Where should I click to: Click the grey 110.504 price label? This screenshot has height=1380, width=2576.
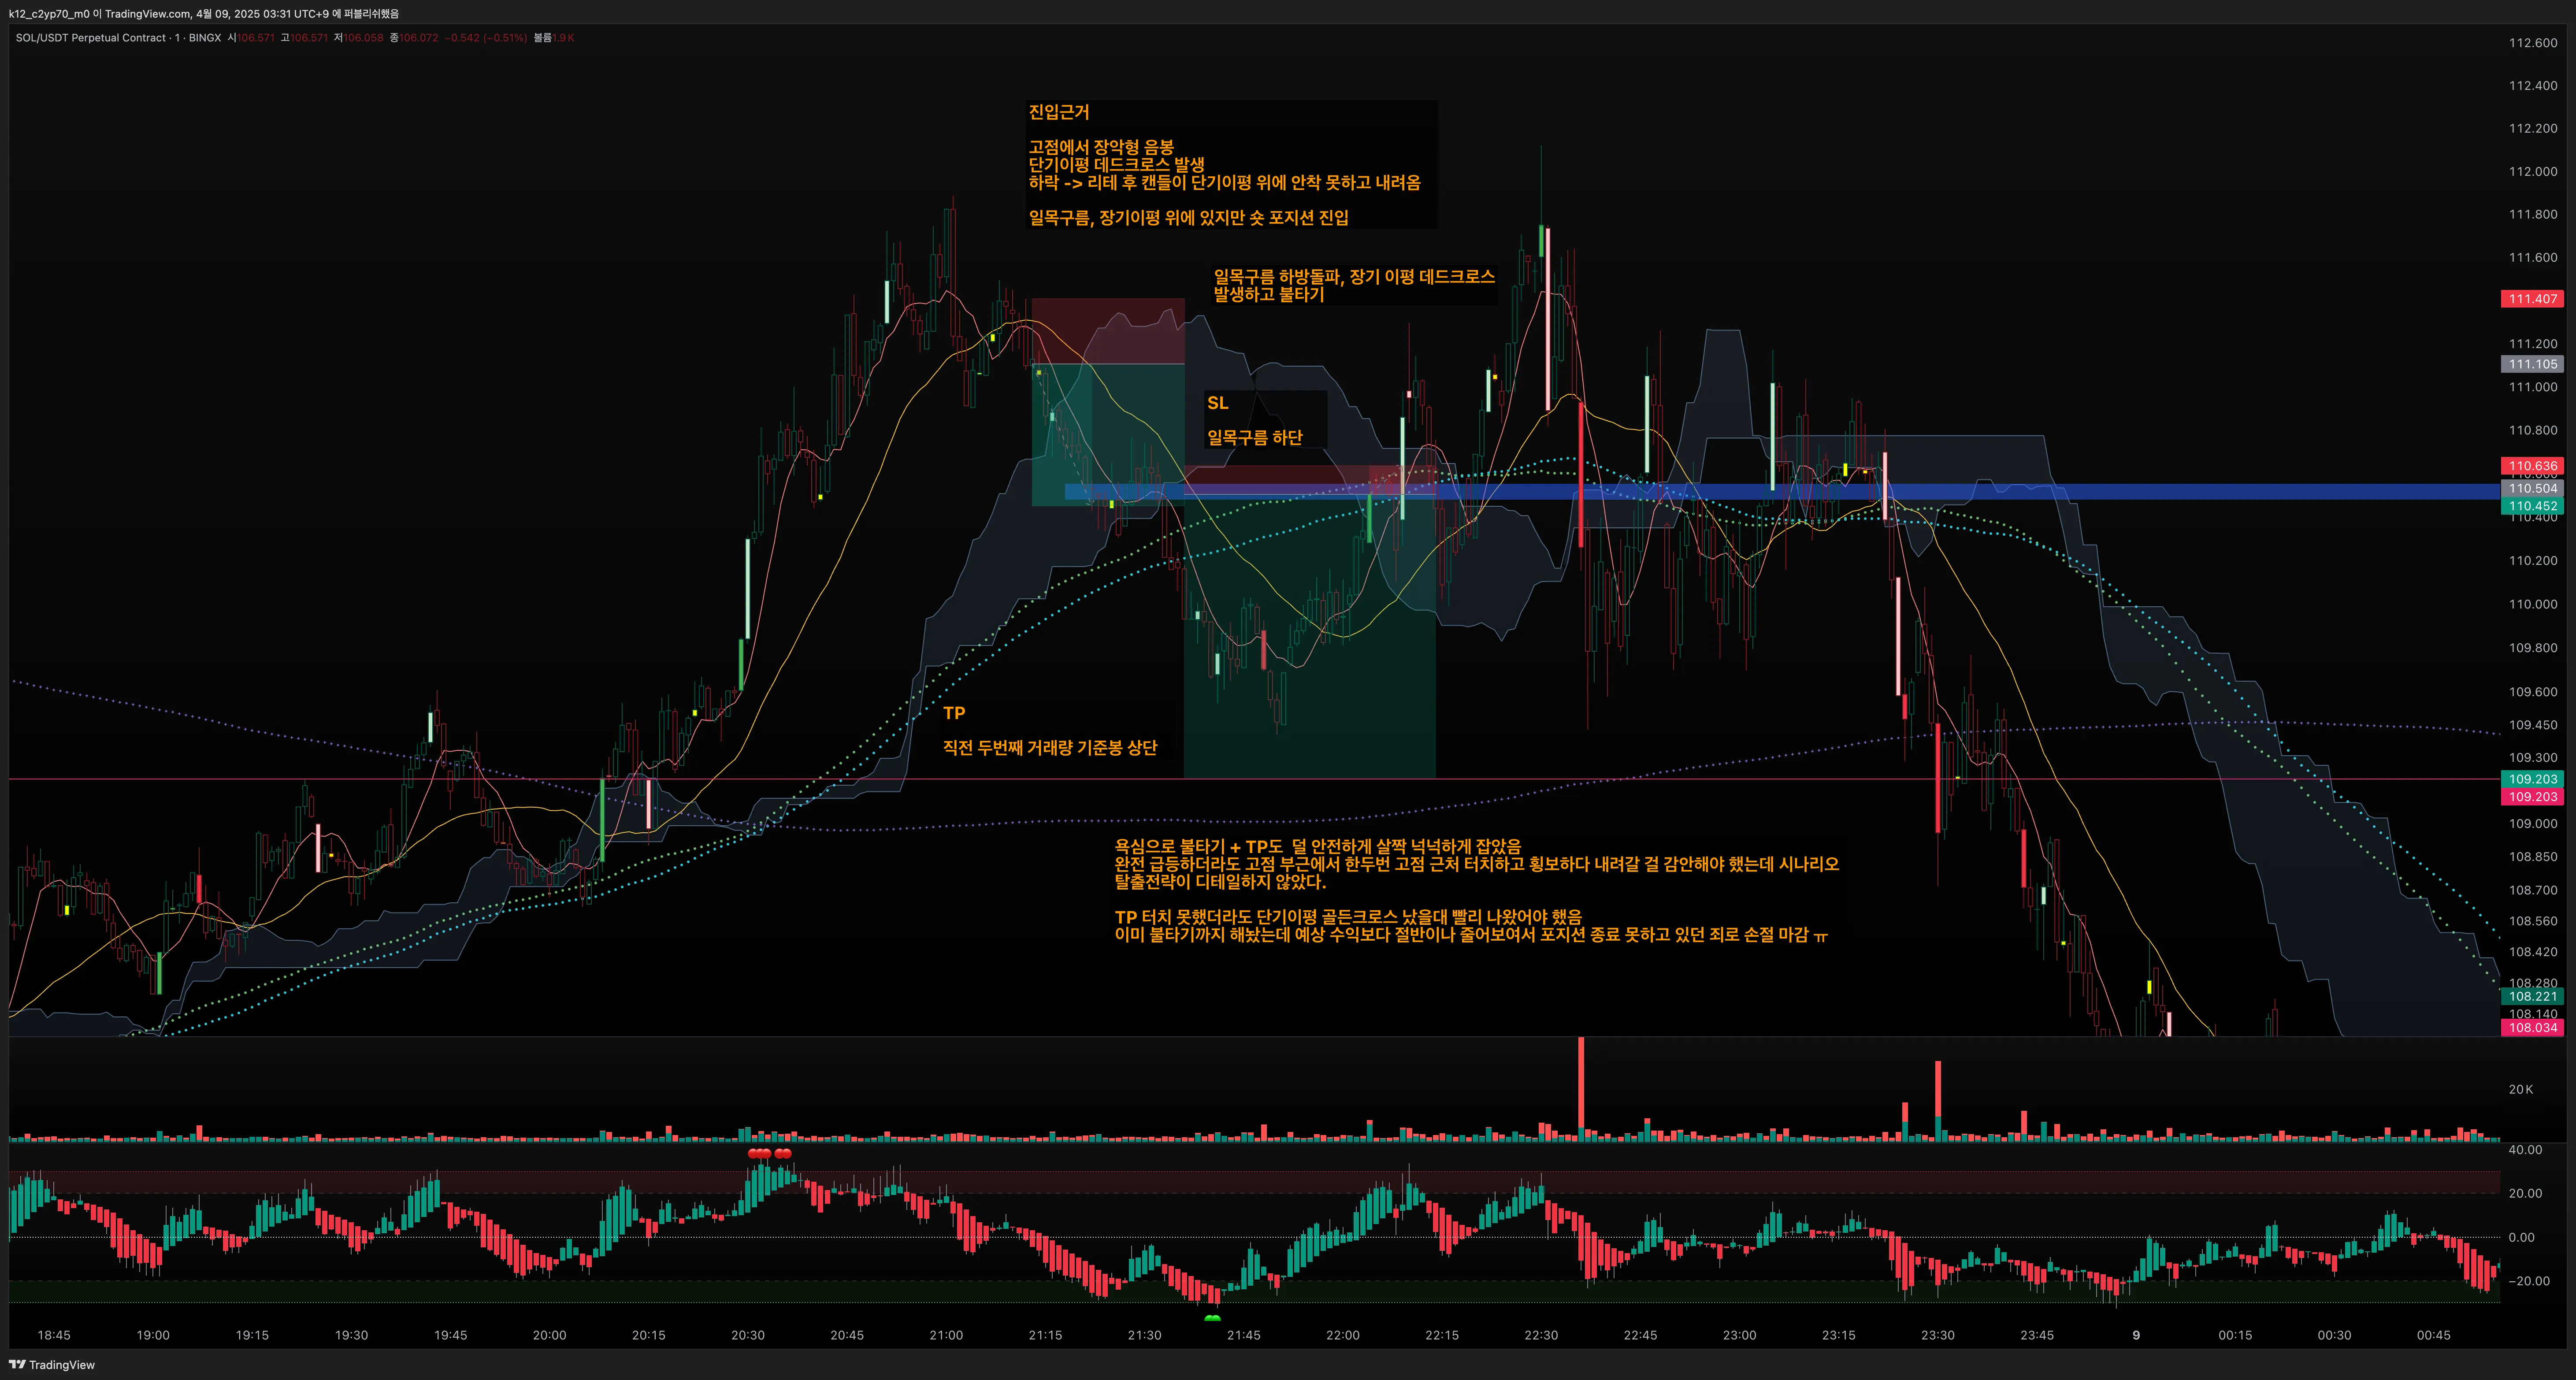2532,489
